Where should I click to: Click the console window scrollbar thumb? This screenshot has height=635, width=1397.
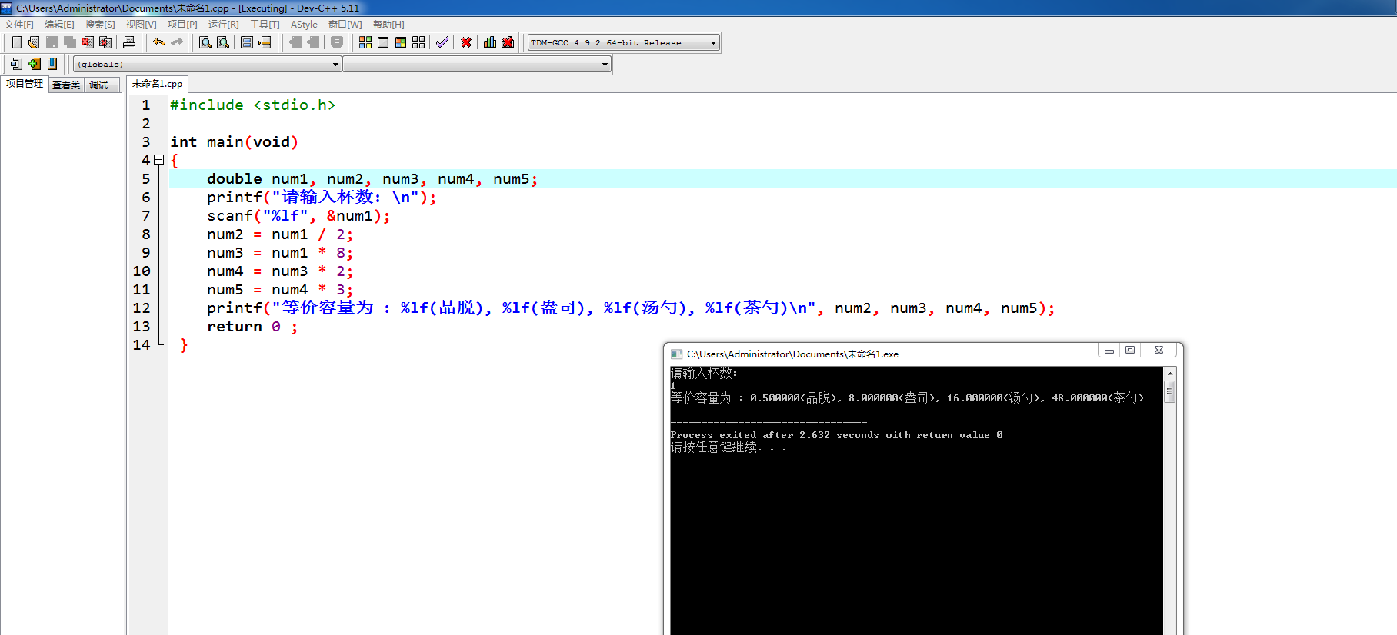pyautogui.click(x=1170, y=392)
